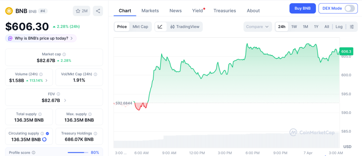
Task: Click the share icon next to watchlist
Action: (x=98, y=11)
